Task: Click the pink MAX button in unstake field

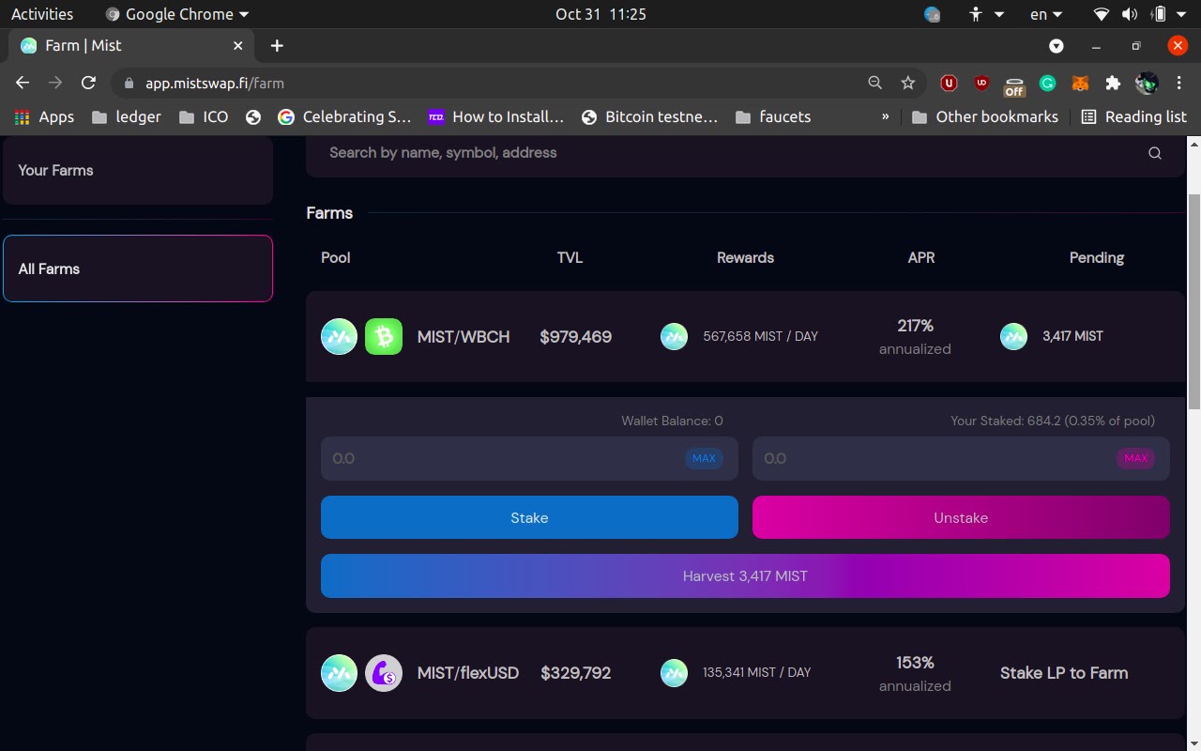Action: coord(1135,458)
